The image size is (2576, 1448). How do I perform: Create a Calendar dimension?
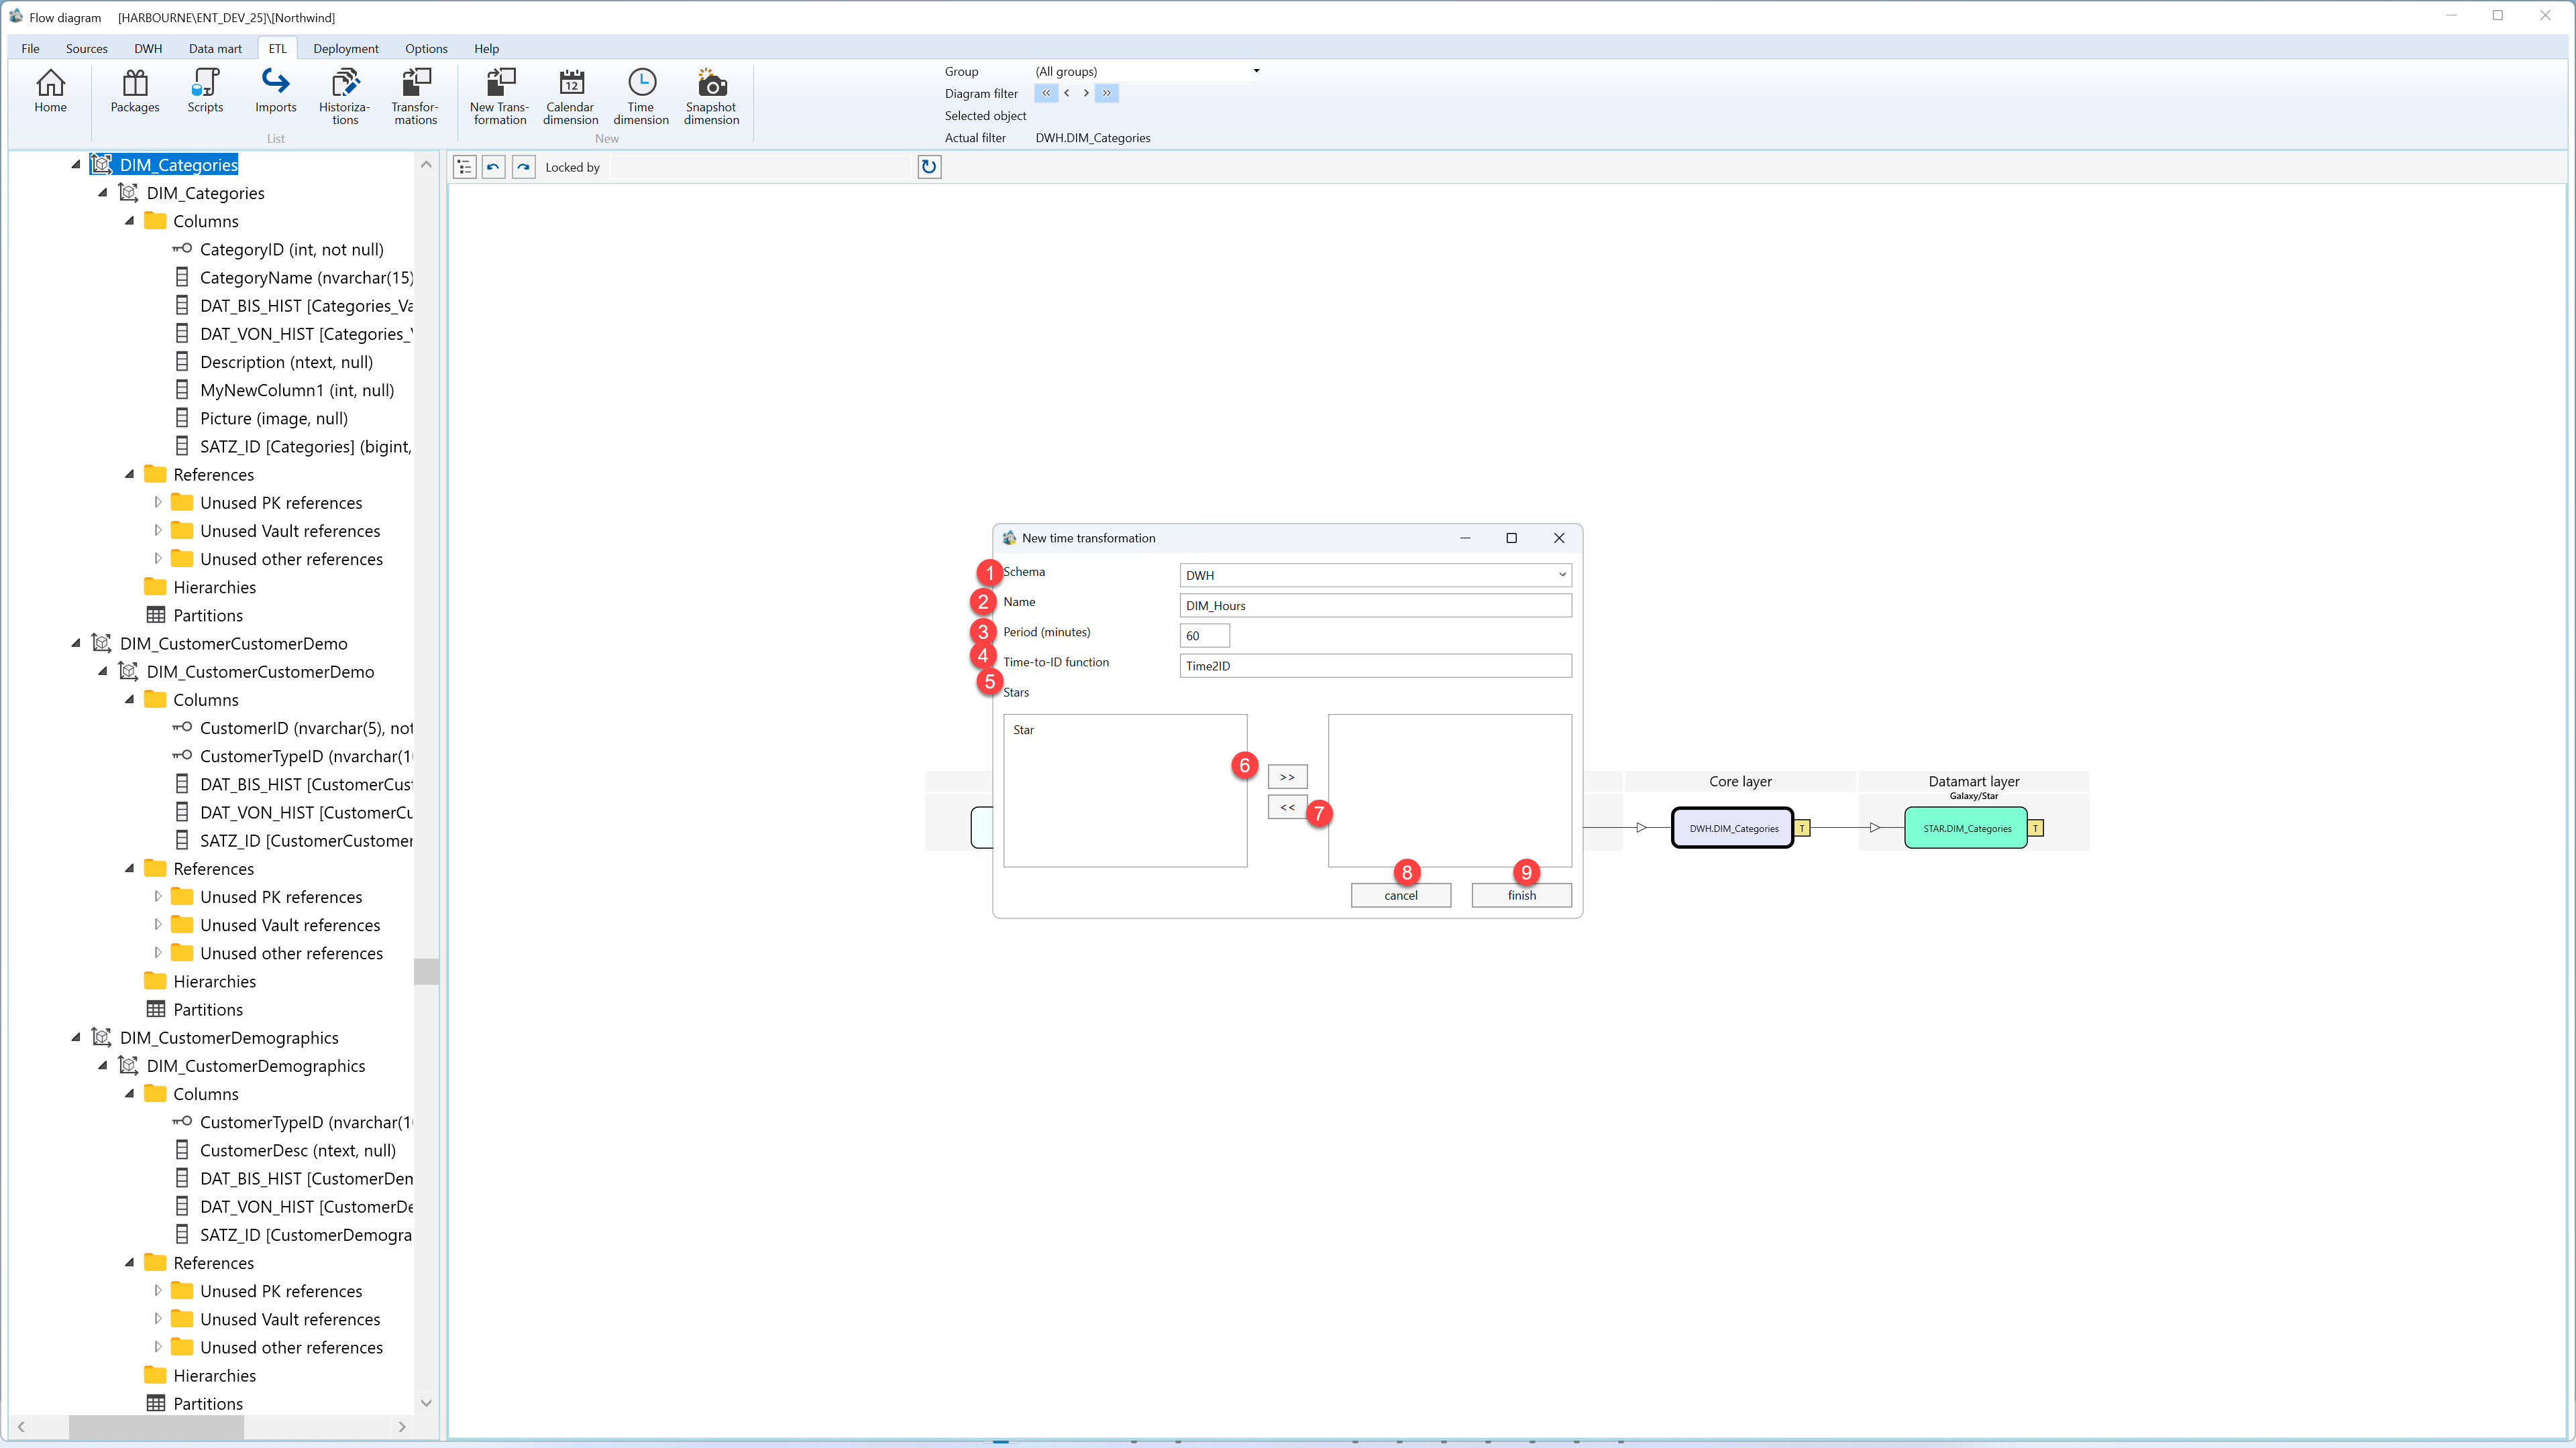pyautogui.click(x=570, y=97)
